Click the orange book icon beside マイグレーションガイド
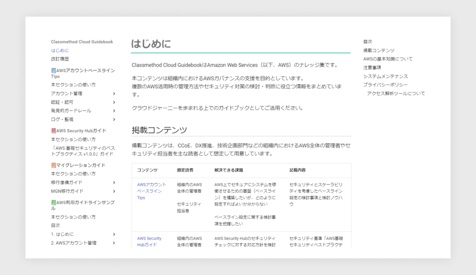This screenshot has height=275, width=476. tap(53, 165)
